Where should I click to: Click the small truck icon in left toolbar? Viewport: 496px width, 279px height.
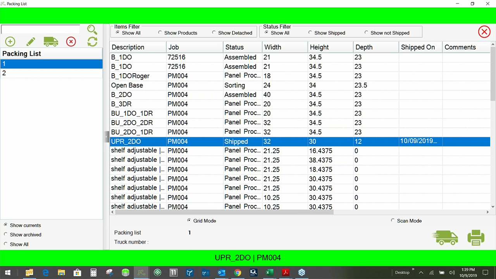(x=51, y=42)
